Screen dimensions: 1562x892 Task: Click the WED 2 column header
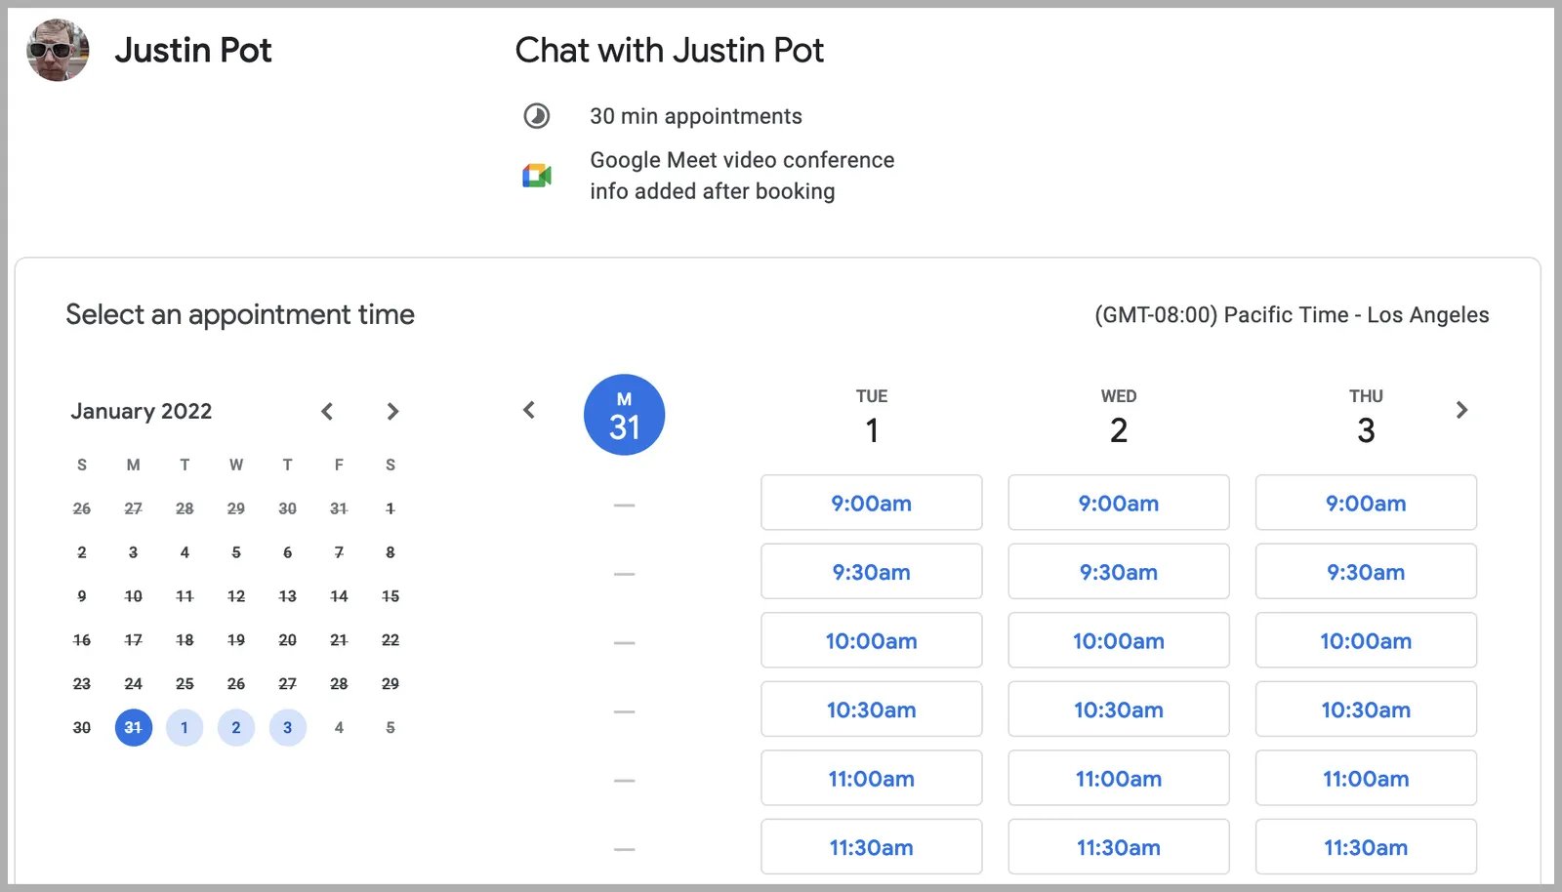[1118, 416]
